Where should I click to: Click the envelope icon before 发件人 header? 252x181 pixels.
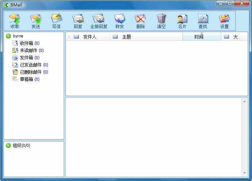coord(76,37)
